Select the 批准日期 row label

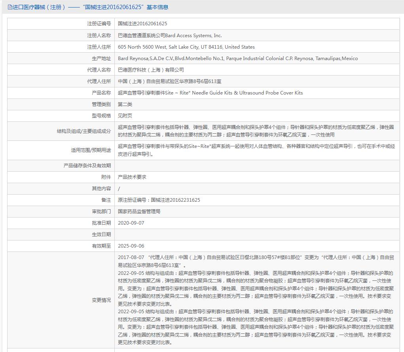(101, 223)
